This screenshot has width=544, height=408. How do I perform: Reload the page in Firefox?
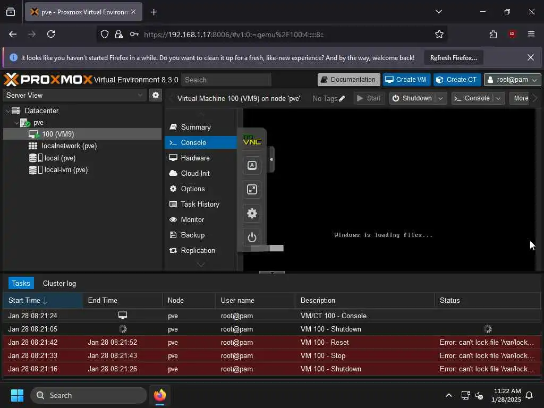pyautogui.click(x=51, y=34)
